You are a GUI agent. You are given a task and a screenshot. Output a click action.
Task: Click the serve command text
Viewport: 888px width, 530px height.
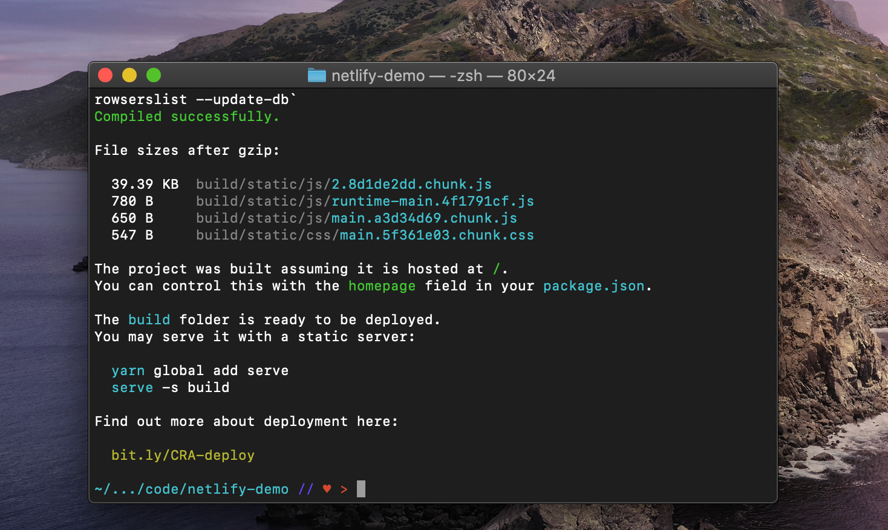[x=132, y=387]
